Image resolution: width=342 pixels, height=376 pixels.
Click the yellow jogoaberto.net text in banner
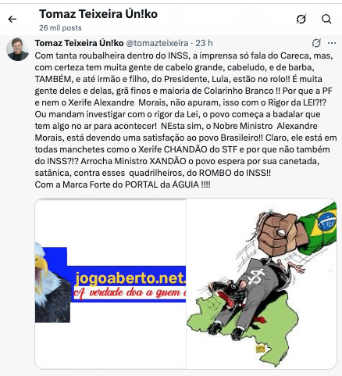point(130,278)
